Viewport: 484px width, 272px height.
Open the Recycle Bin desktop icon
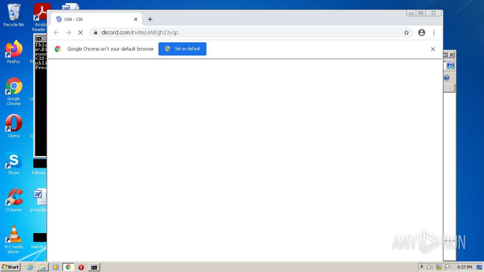(x=14, y=15)
